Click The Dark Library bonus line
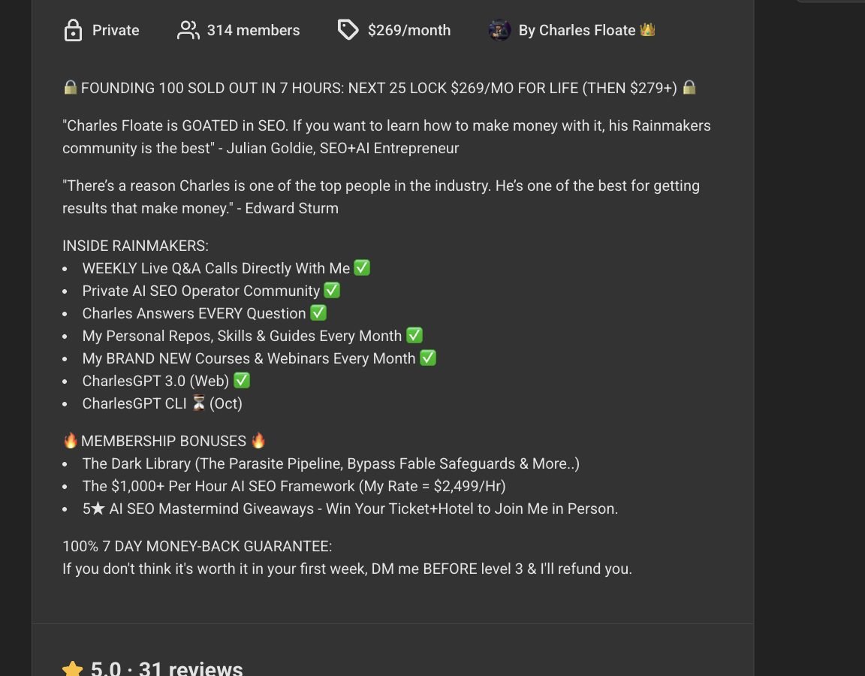 click(x=331, y=464)
